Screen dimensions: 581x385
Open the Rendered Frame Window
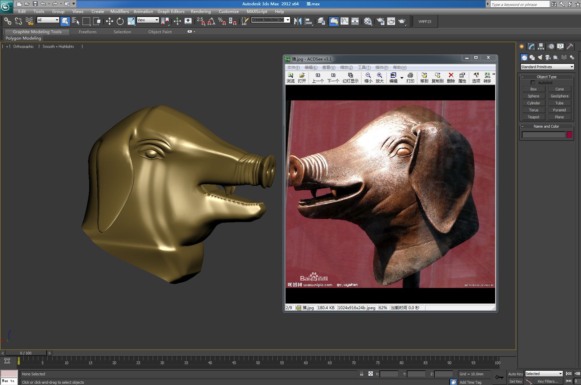tap(391, 21)
